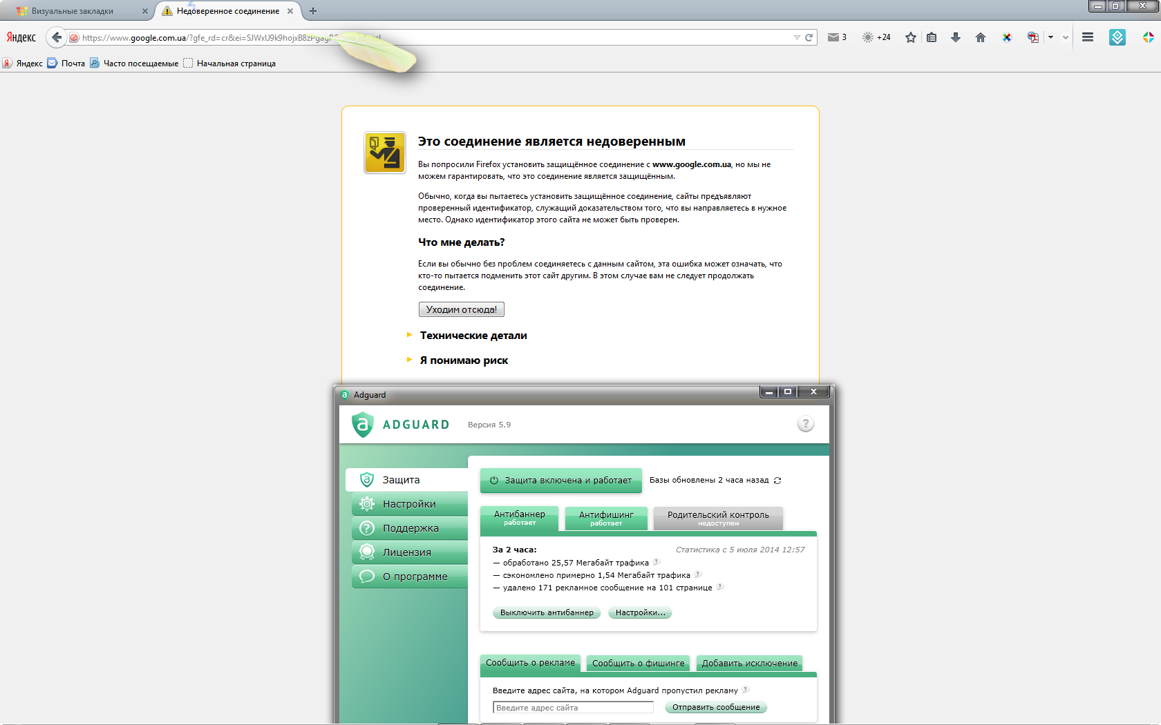Expand the Технические детали section

[x=473, y=336]
